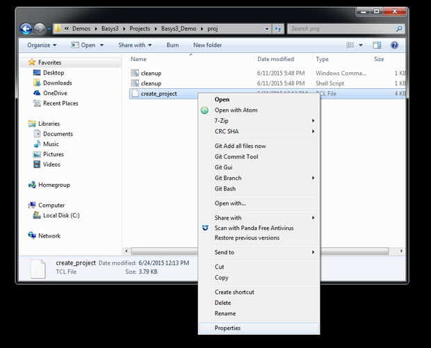The width and height of the screenshot is (431, 348).
Task: Click the horizontal scrollbar left arrow
Action: pyautogui.click(x=127, y=251)
